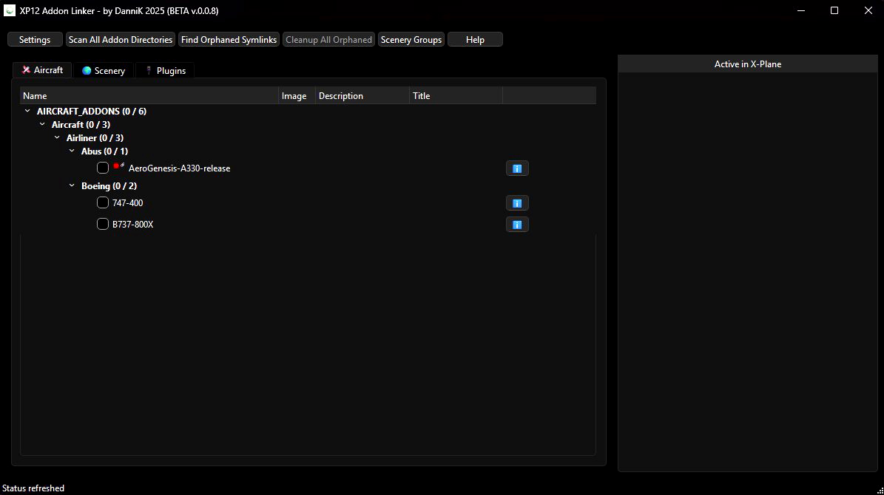Collapse the AIRCRAFT_ADDONS tree node
The image size is (884, 495).
(27, 110)
